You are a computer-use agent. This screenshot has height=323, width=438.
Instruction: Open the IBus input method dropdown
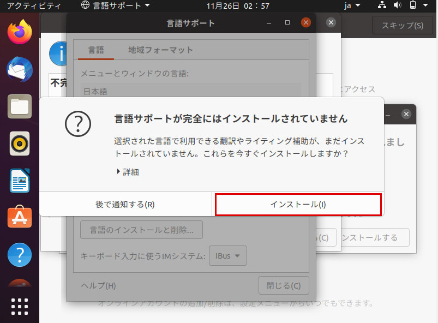tap(227, 256)
